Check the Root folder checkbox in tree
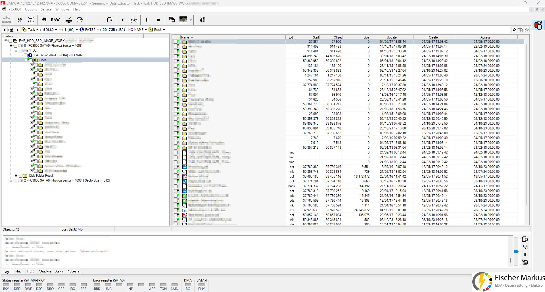 [31, 60]
